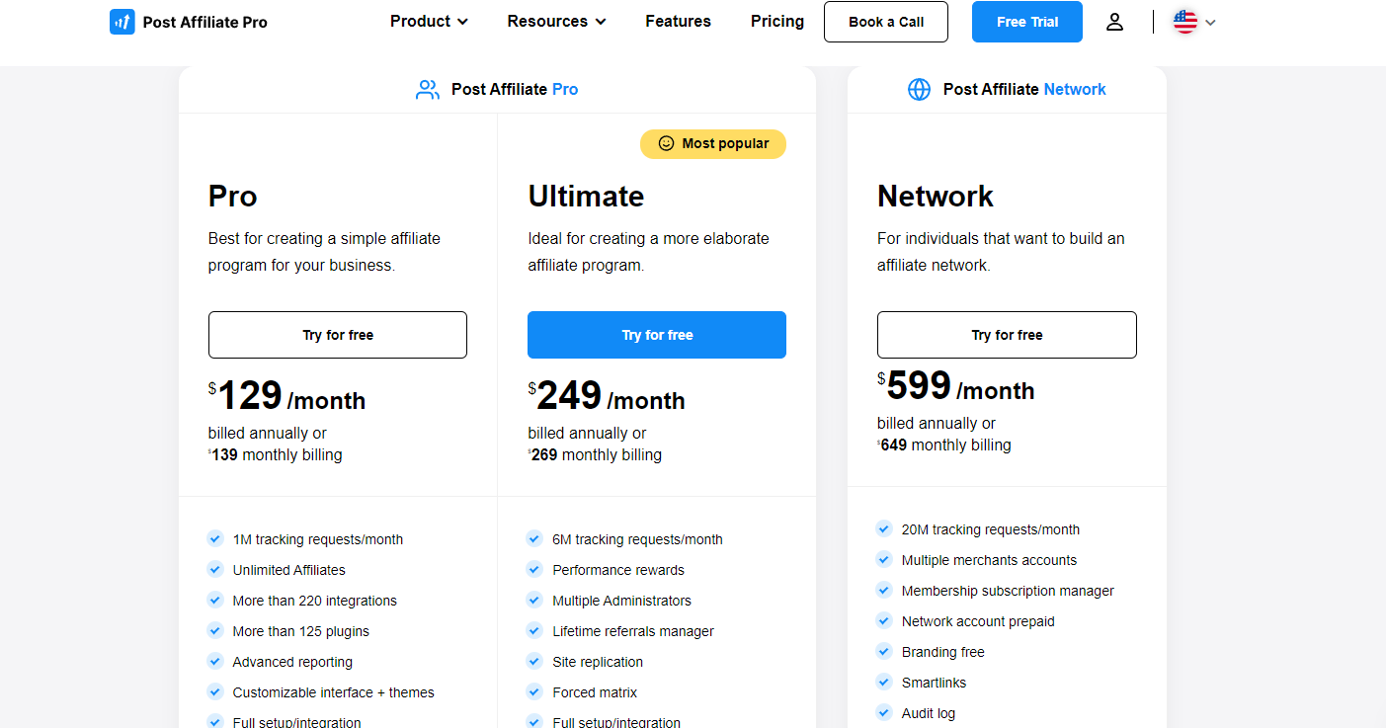Go to the Features page
Image resolution: width=1386 pixels, height=728 pixels.
pyautogui.click(x=678, y=22)
